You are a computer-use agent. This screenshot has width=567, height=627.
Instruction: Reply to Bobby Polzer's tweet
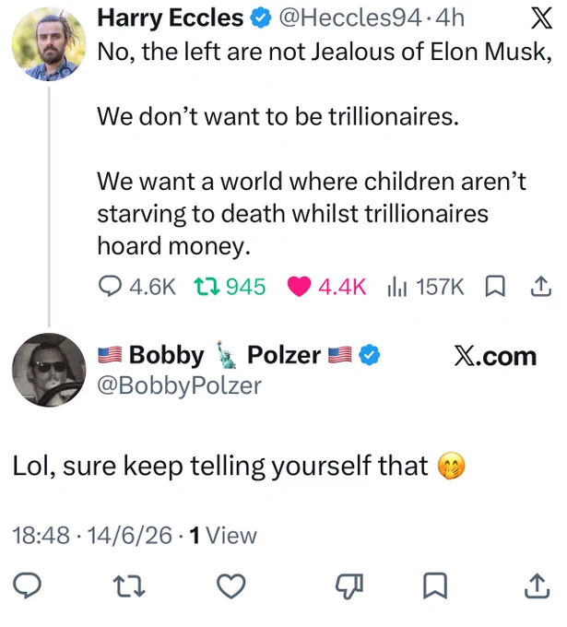click(27, 586)
